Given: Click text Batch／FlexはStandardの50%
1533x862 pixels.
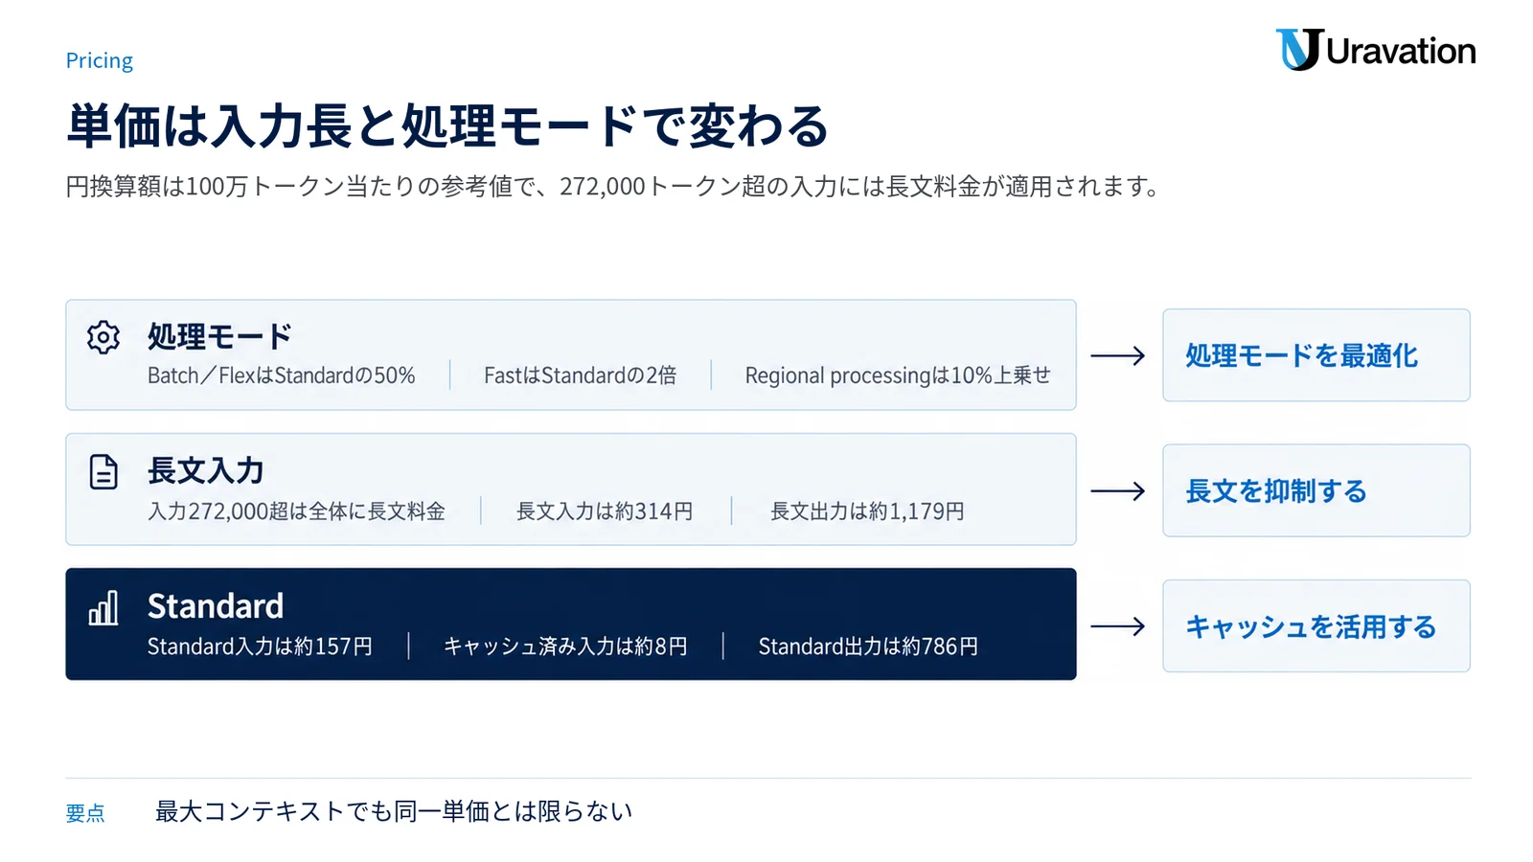Looking at the screenshot, I should point(282,375).
